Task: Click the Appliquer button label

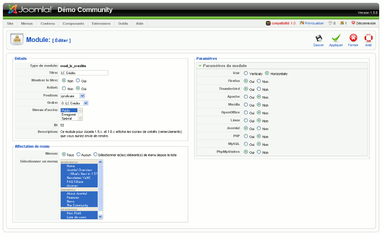Action: pyautogui.click(x=336, y=45)
